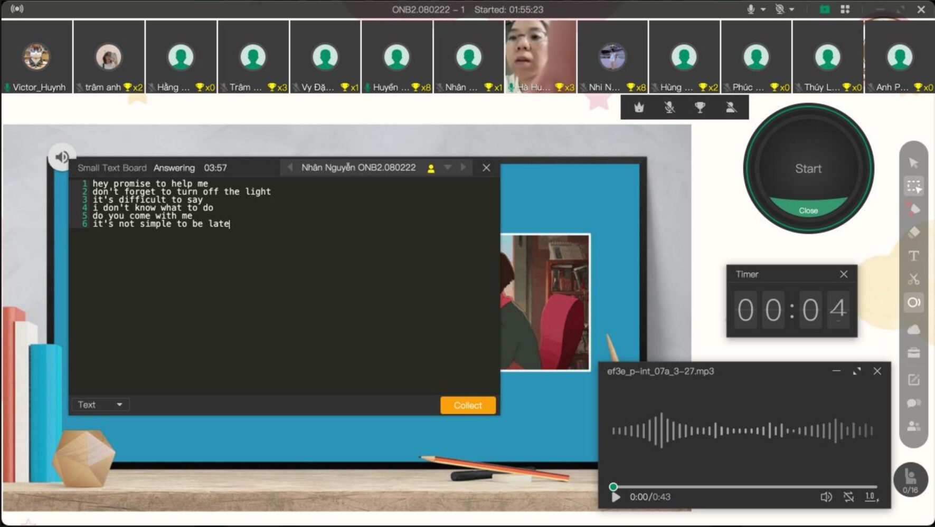Award trophy to all using trophy icon
The image size is (935, 527).
[700, 108]
